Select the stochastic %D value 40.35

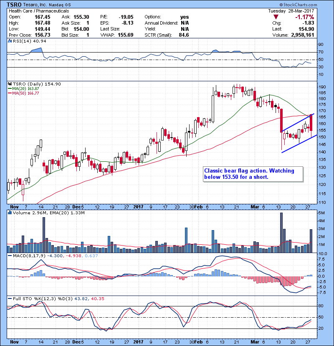[x=97, y=299]
